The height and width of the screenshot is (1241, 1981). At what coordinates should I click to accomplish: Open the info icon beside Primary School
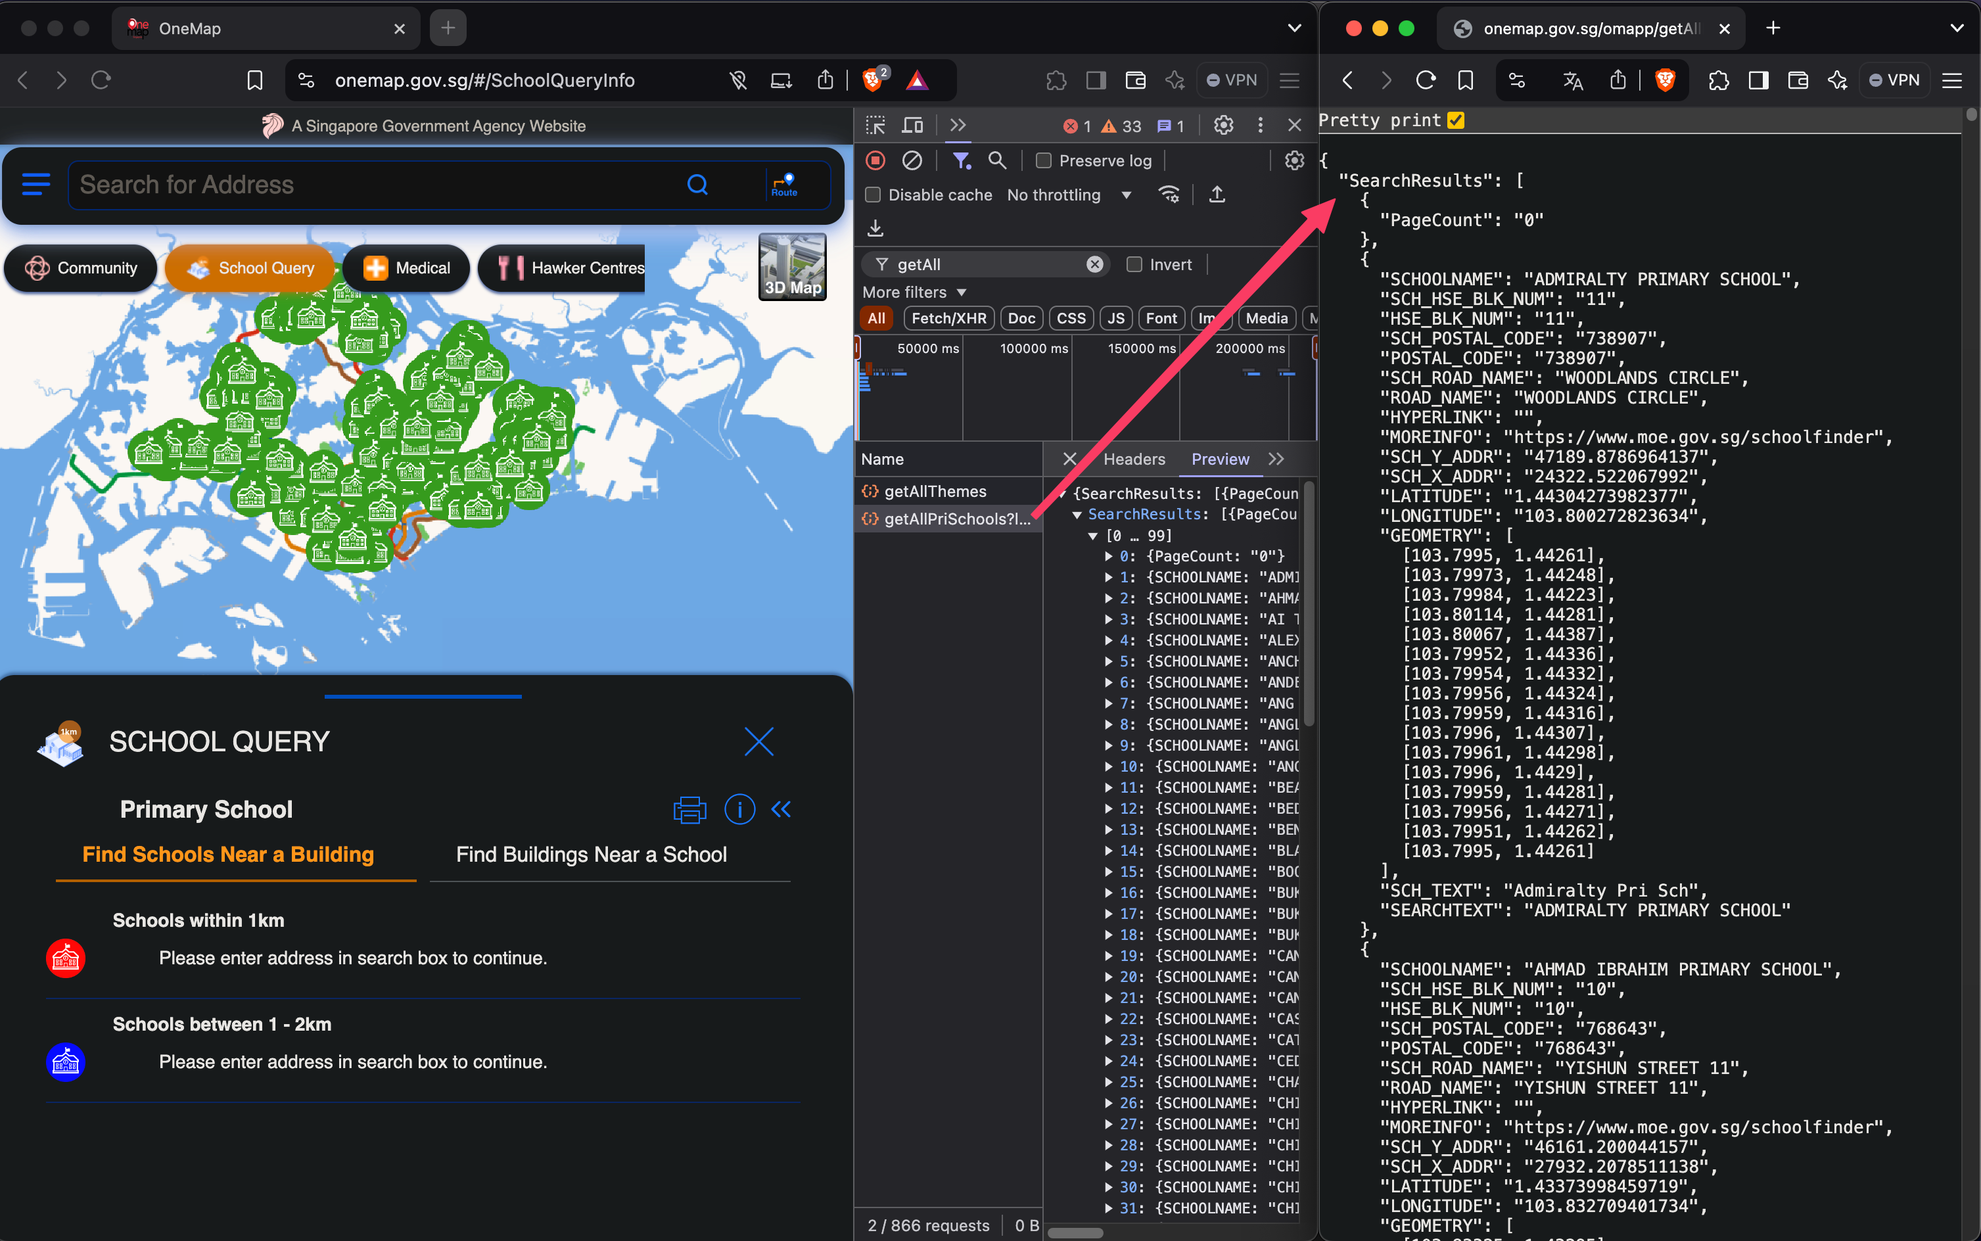[x=739, y=810]
